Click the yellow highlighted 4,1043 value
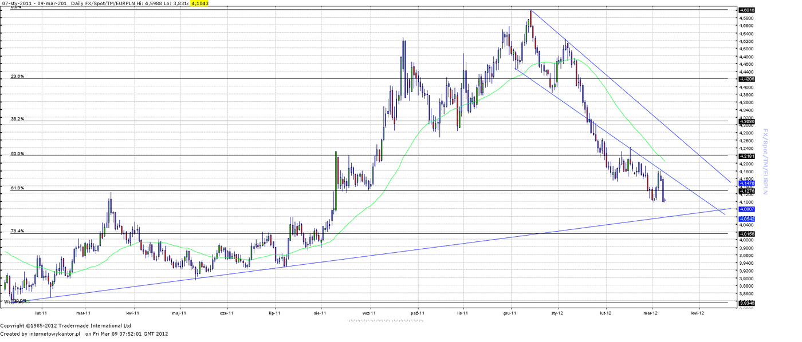 tap(199, 3)
